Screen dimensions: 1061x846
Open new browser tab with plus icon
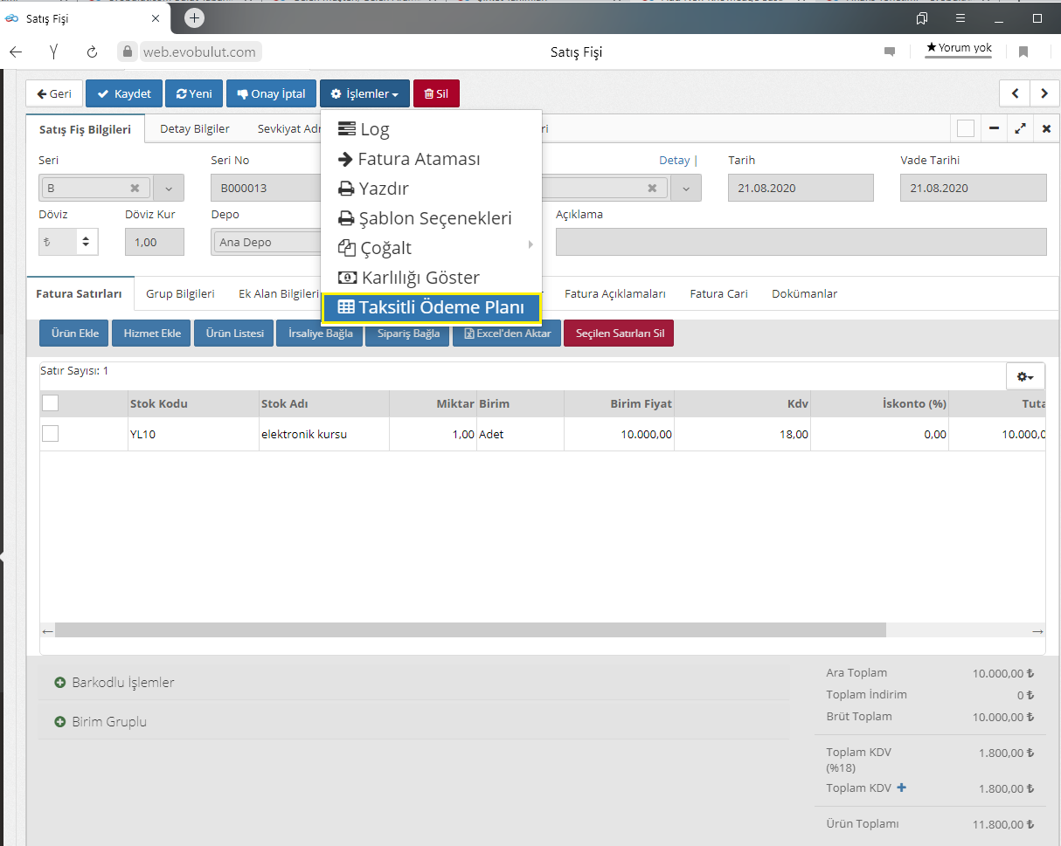pos(194,18)
